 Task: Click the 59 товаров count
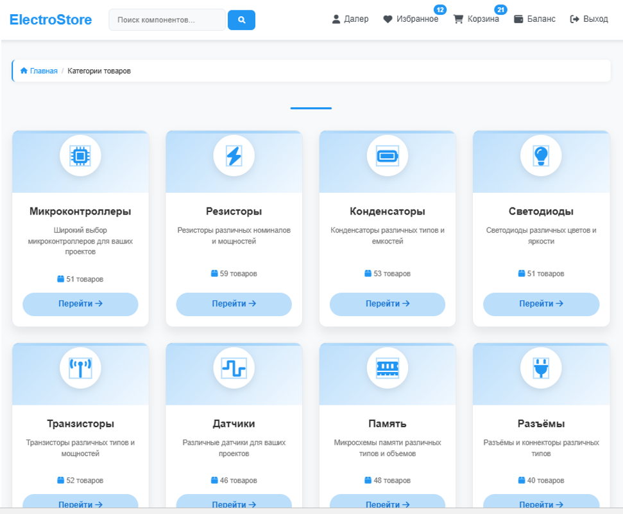[239, 274]
